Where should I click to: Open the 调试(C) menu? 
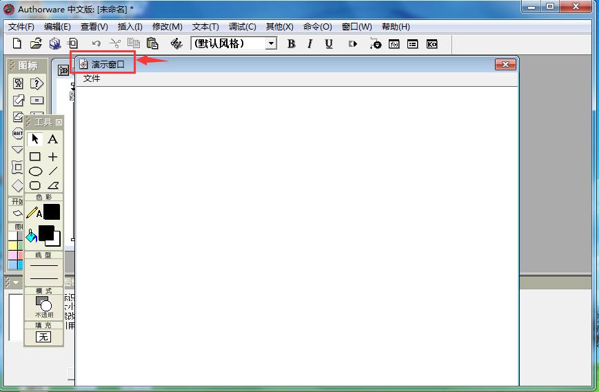[242, 26]
